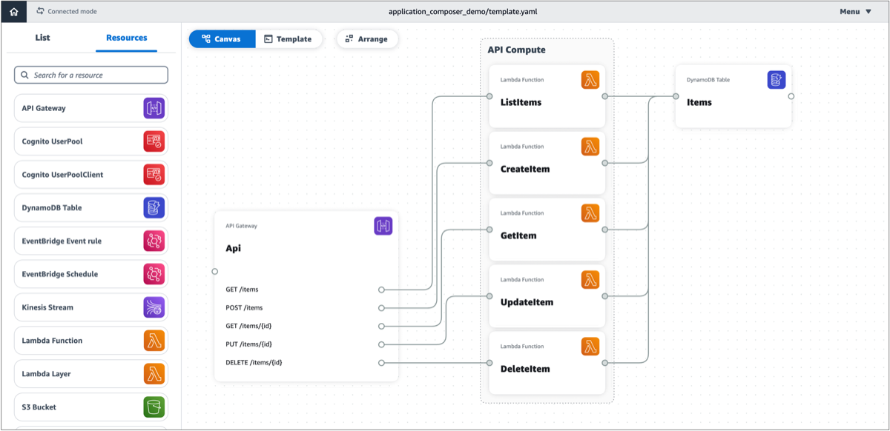
Task: Select the Lambda Function icon in the sidebar
Action: point(154,340)
